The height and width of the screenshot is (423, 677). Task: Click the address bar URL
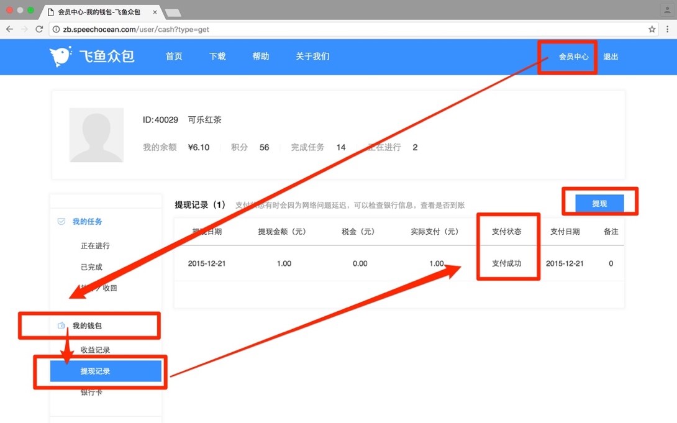[136, 29]
